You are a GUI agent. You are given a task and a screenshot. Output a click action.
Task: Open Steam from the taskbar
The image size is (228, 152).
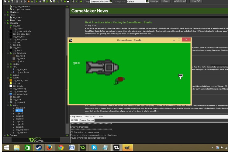pos(39,148)
